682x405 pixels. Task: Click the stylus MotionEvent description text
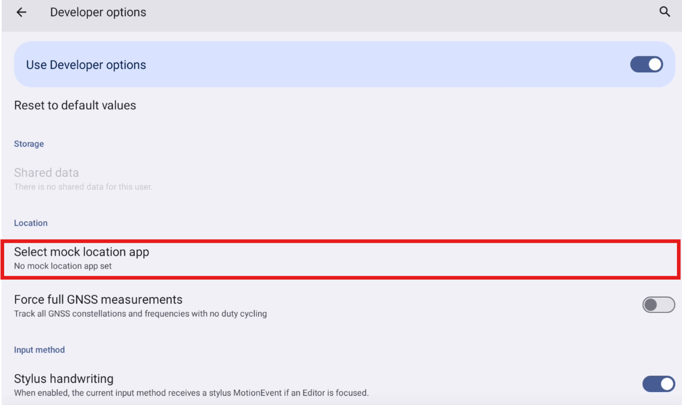tap(191, 393)
